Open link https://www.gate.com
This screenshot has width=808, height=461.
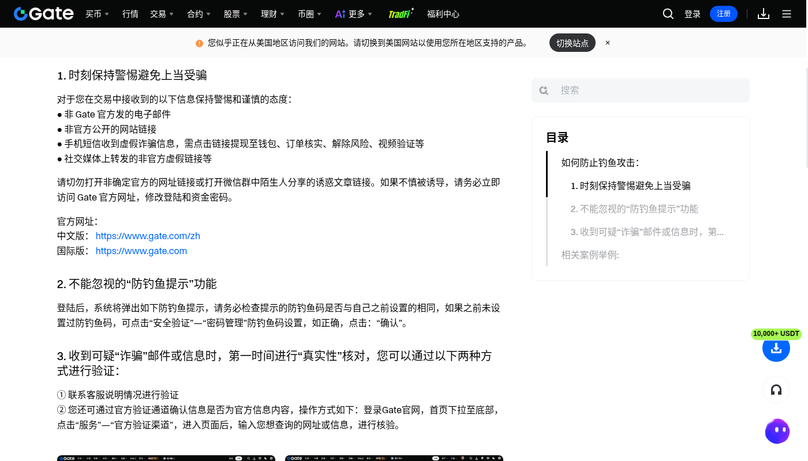141,251
